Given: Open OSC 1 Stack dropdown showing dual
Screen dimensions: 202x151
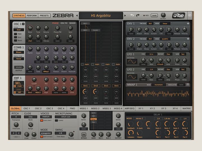Looking at the screenshot, I should pyautogui.click(x=19, y=30).
